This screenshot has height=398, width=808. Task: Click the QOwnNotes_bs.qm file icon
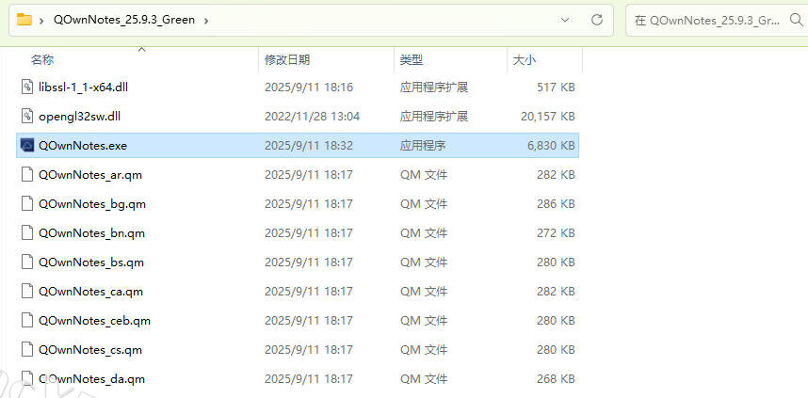click(26, 263)
